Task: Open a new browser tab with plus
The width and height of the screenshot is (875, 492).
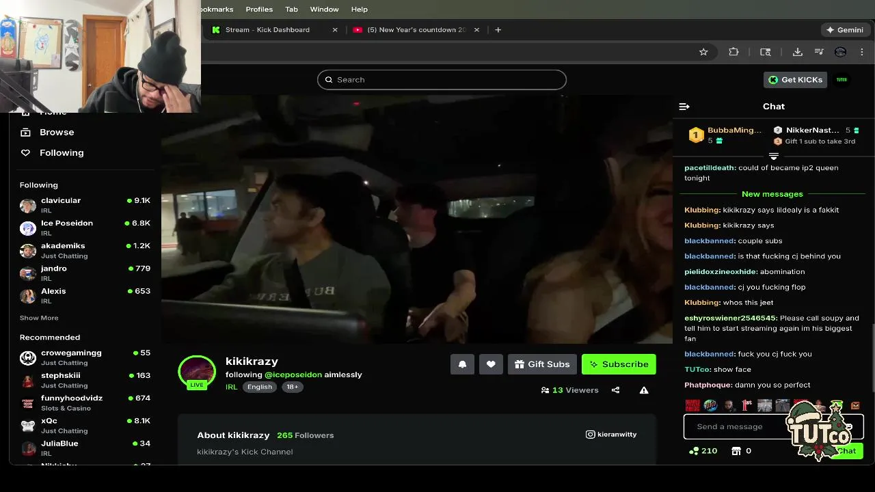Action: click(498, 29)
